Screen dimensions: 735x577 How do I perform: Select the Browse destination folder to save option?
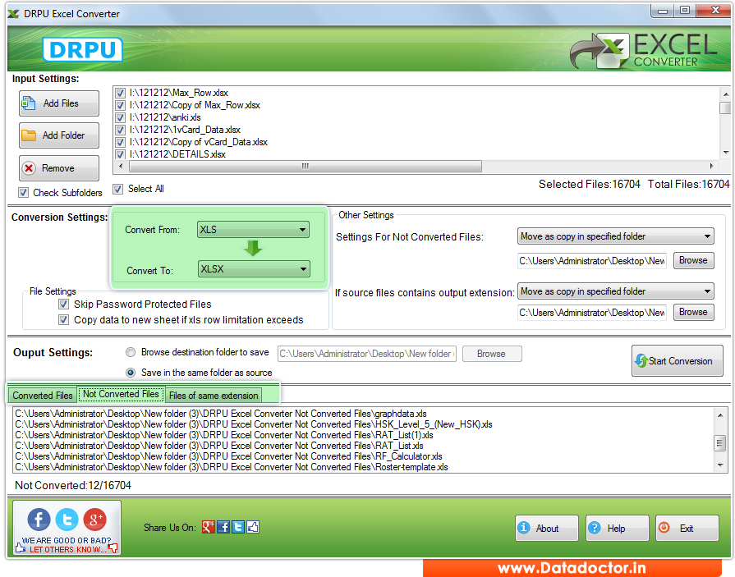click(x=131, y=353)
